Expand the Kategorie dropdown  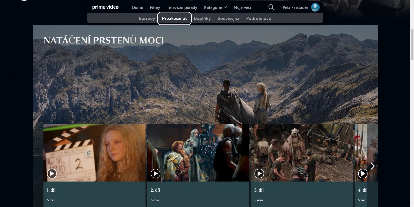tap(215, 7)
